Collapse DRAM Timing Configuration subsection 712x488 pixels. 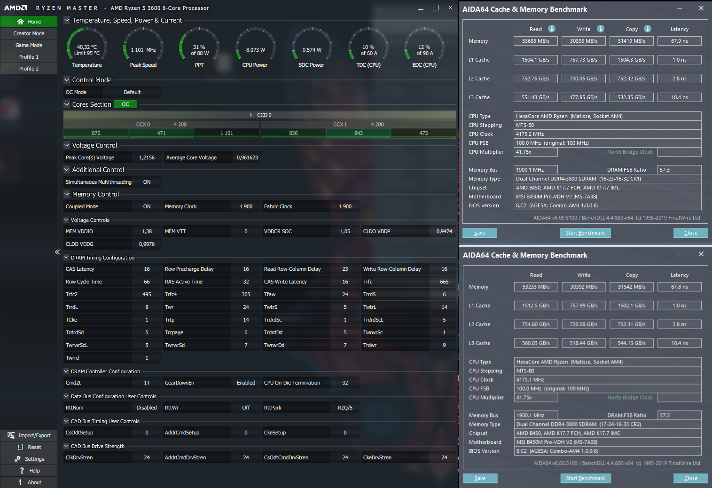66,258
